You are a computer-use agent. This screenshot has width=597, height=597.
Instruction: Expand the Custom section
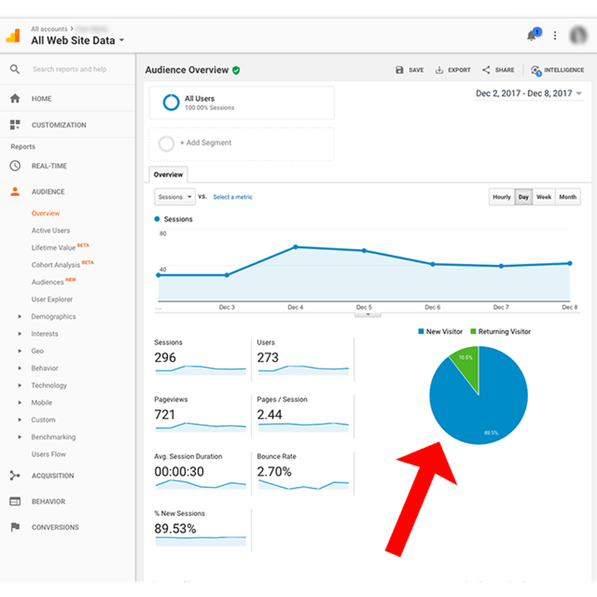click(19, 420)
